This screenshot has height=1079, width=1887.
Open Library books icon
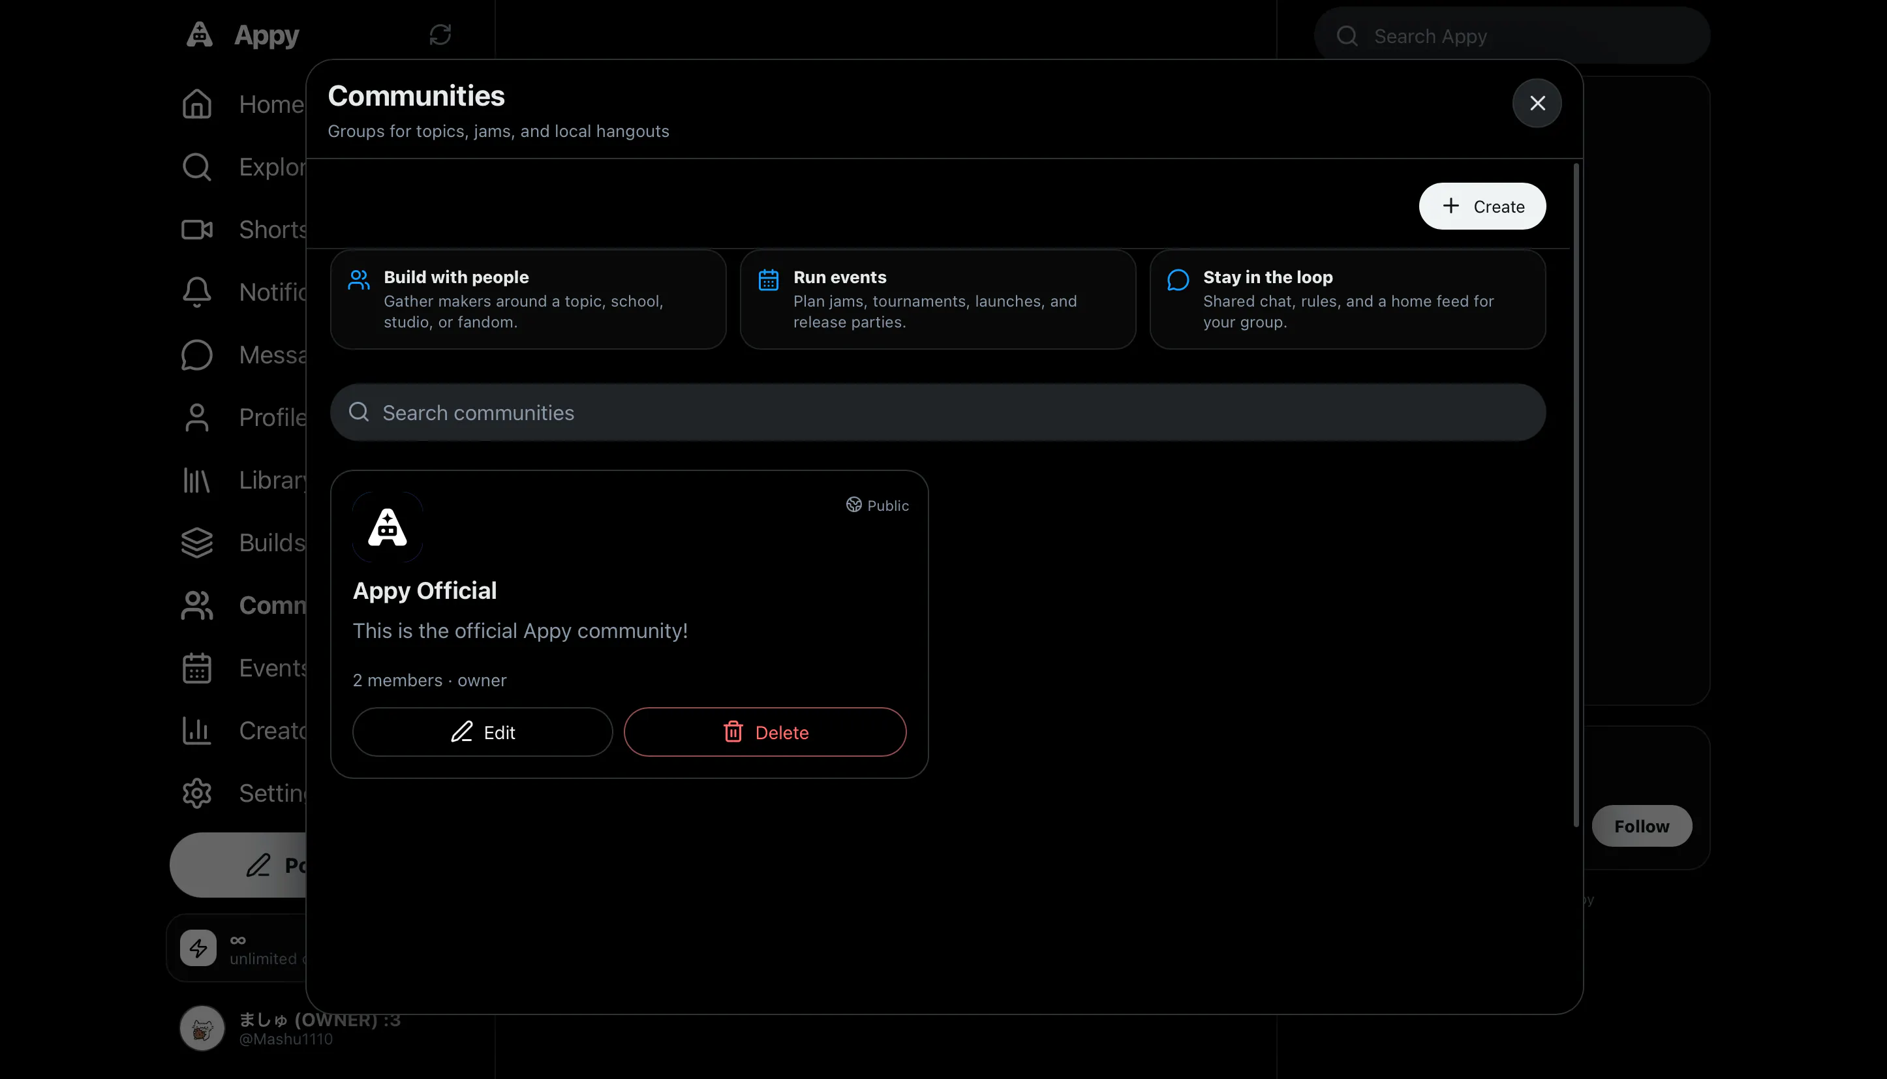pos(197,480)
